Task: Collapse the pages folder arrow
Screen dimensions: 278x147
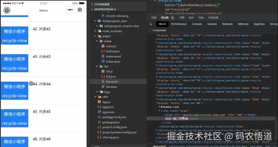Action: pos(95,36)
